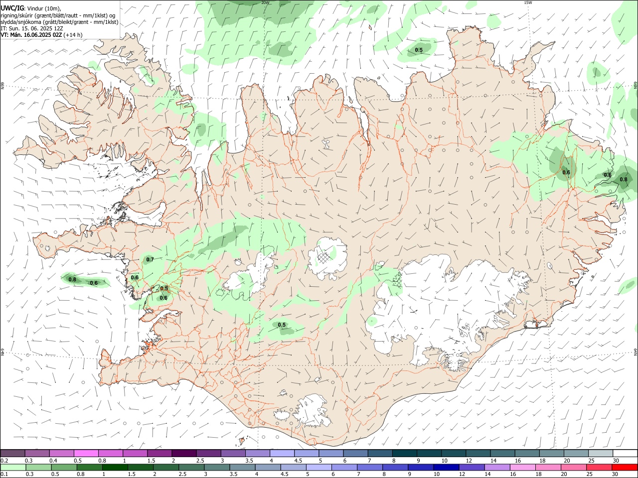Pick the purple 1.5 swatch in the upper row
638x478 pixels.
(159, 453)
